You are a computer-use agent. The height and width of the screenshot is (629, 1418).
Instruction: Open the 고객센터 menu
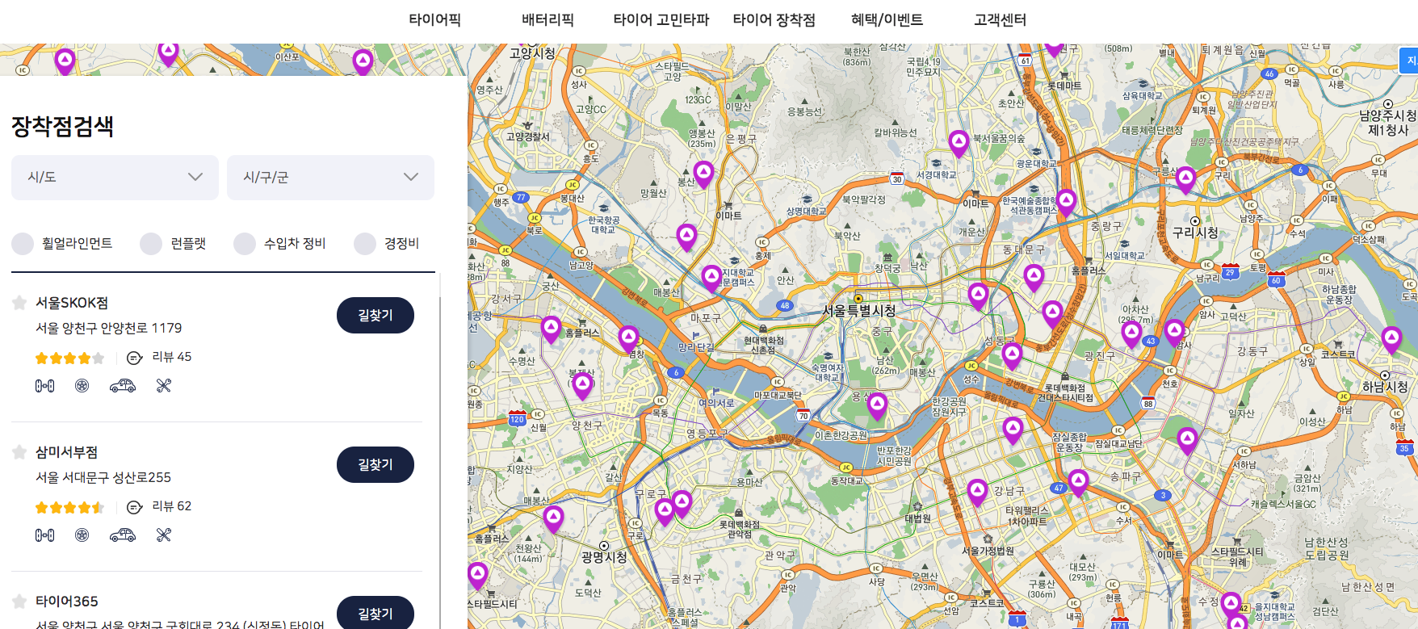pyautogui.click(x=1000, y=20)
